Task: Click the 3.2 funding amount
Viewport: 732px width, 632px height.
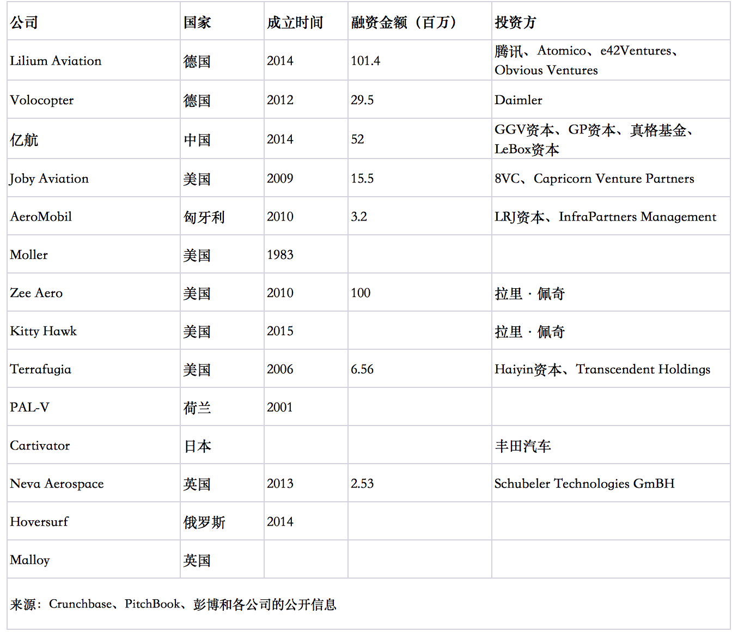Action: pyautogui.click(x=358, y=216)
